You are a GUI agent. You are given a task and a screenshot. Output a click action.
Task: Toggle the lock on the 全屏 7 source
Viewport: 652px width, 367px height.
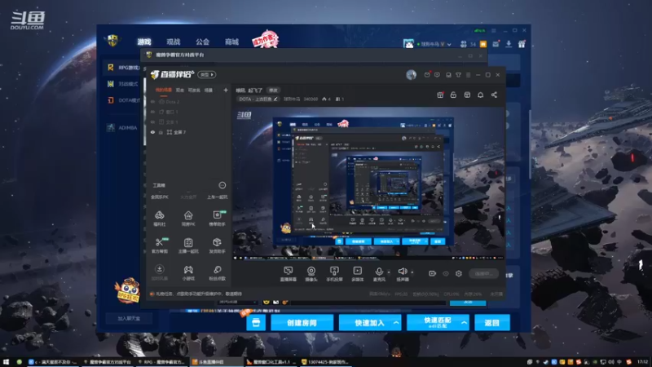[x=161, y=132]
